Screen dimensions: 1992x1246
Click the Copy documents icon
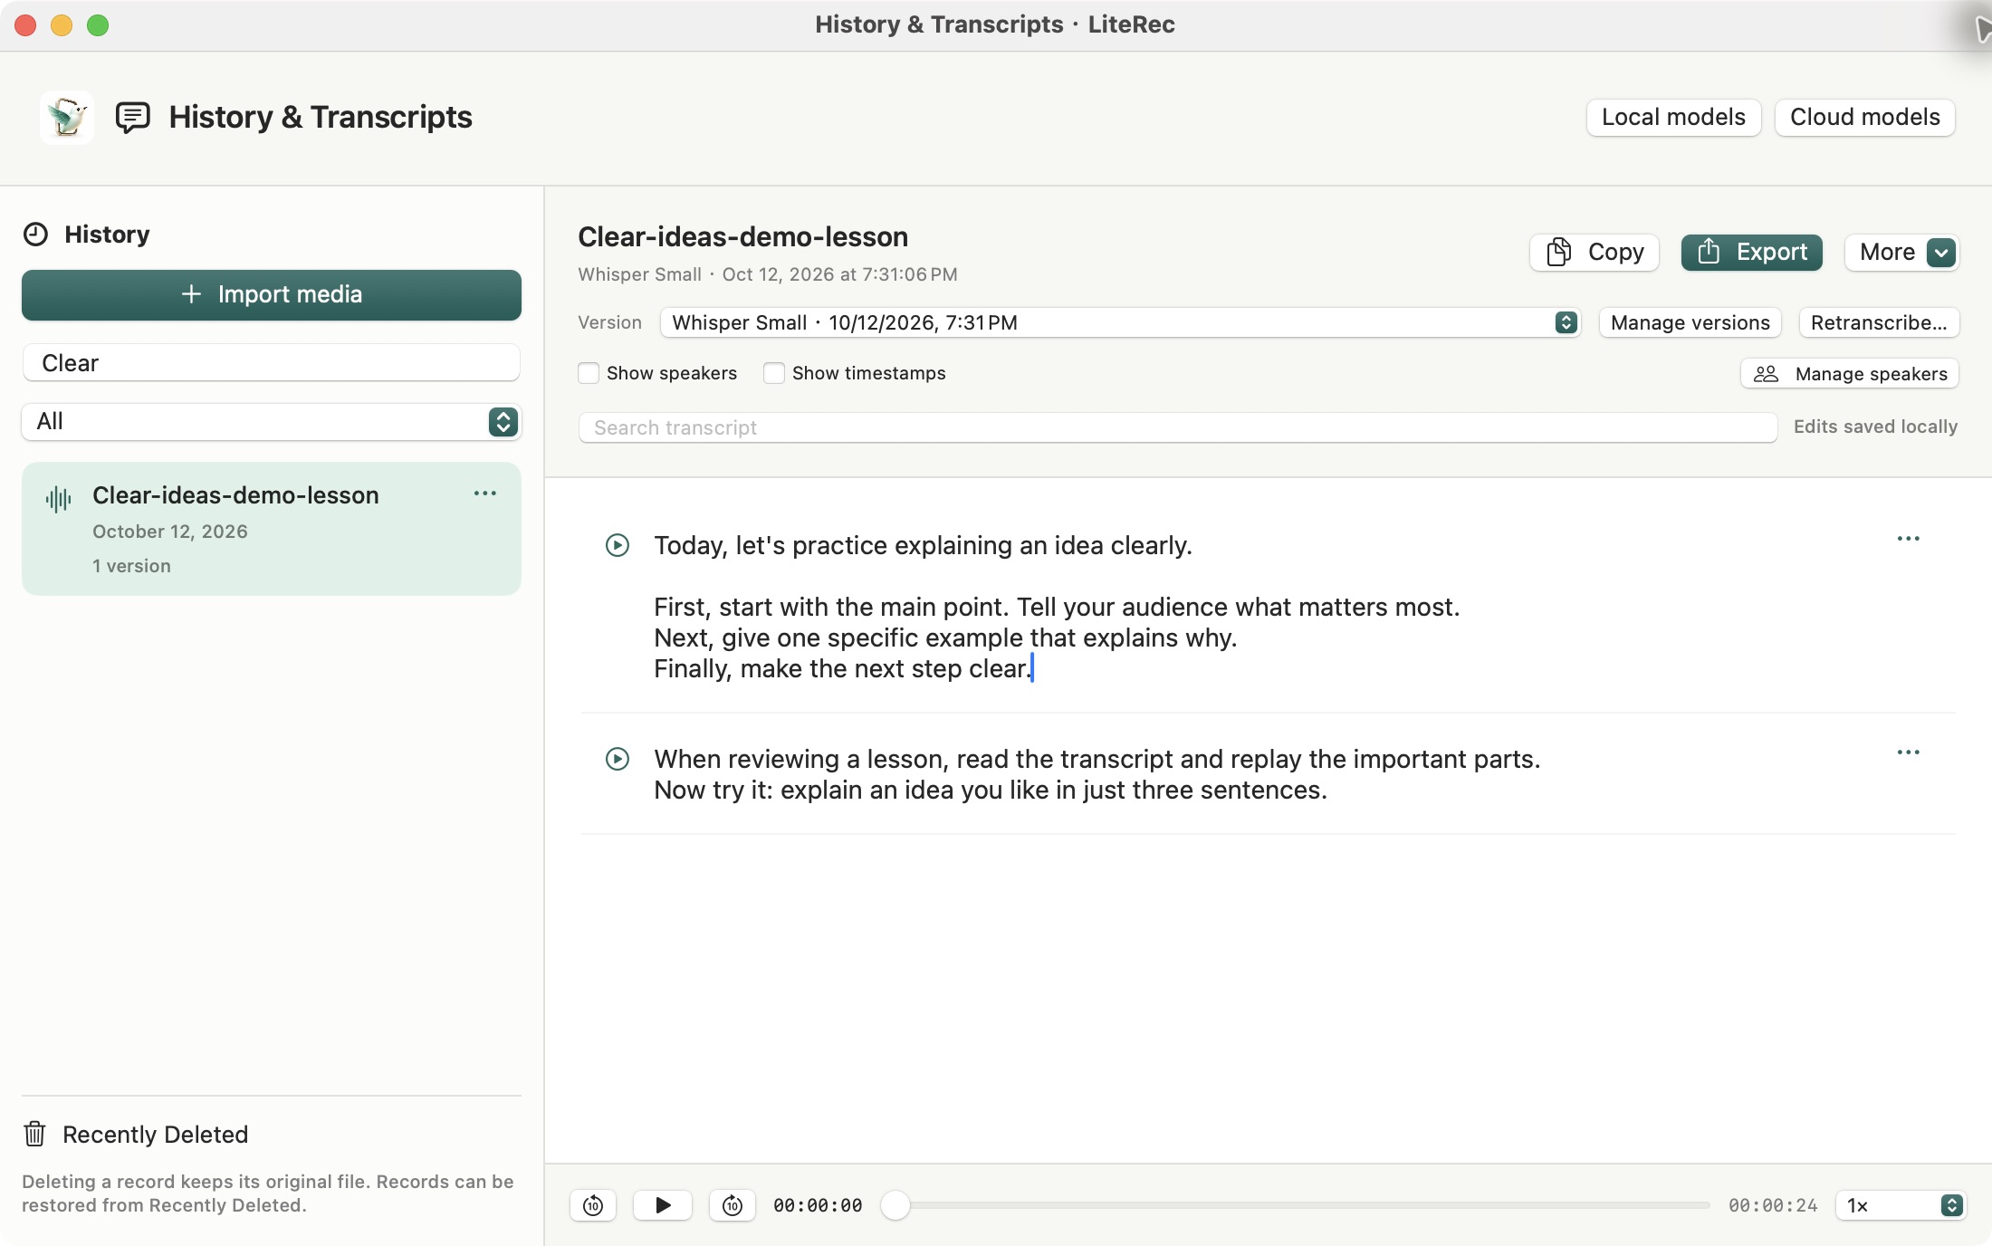[x=1559, y=252]
